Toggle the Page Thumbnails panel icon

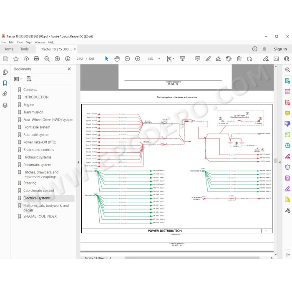click(x=5, y=72)
